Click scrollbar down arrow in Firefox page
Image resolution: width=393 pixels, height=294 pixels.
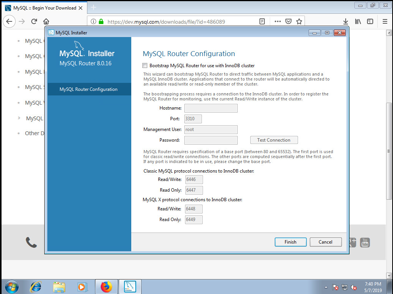coord(389,275)
